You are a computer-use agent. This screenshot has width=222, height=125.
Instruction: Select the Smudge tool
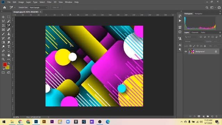point(9,42)
